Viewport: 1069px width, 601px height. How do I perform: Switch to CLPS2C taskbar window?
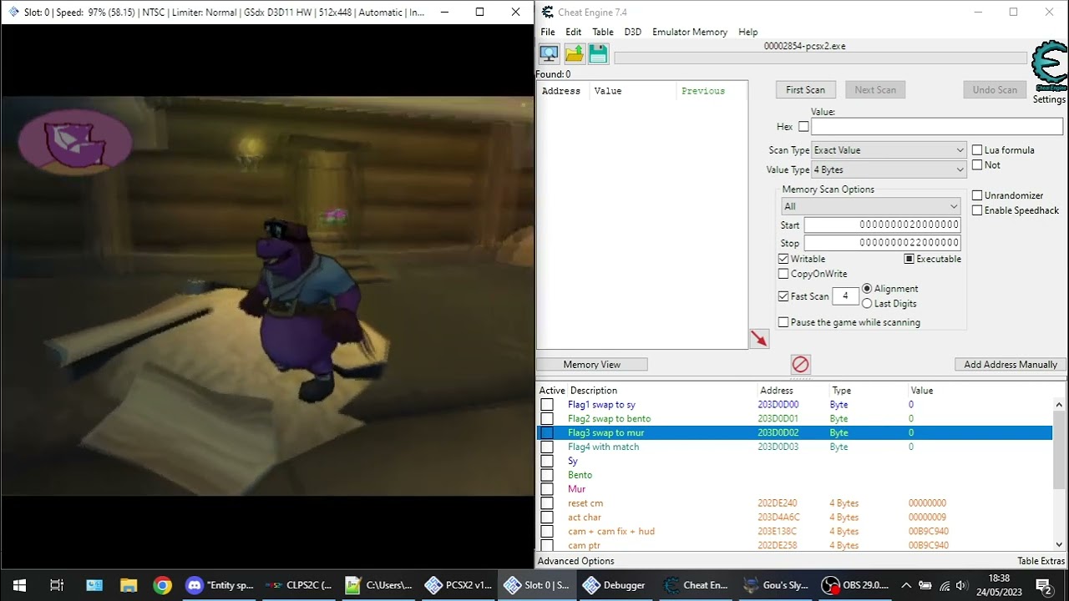(298, 585)
